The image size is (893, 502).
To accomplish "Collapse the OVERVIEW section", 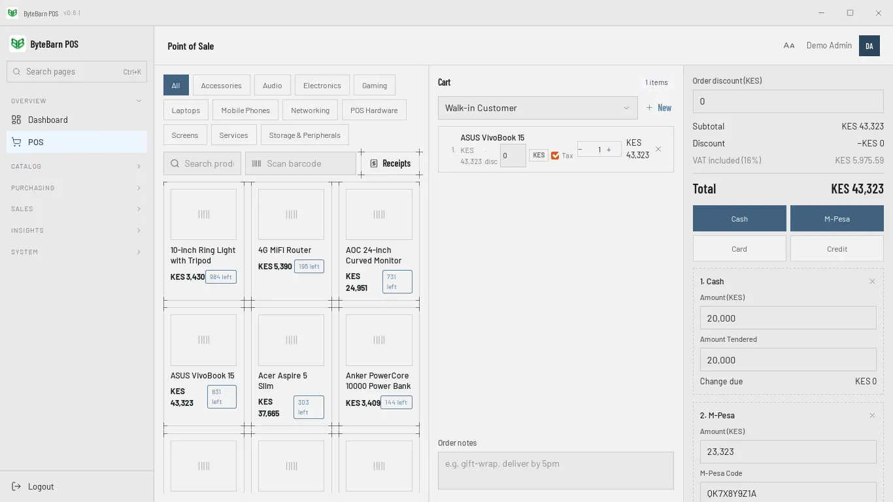I will coord(76,101).
